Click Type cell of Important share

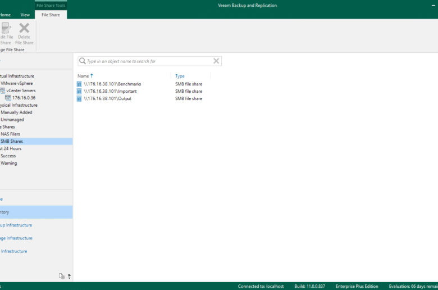click(x=189, y=91)
